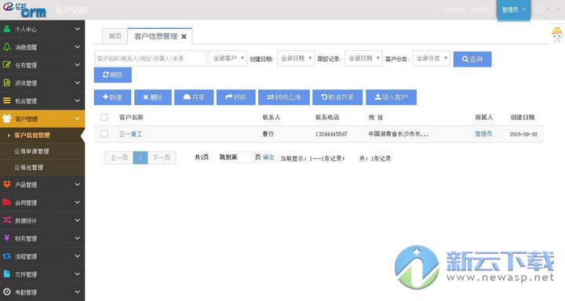Viewport: 565px width, 301px height.
Task: Expand the 财务管理 menu chevron
Action: click(x=77, y=238)
